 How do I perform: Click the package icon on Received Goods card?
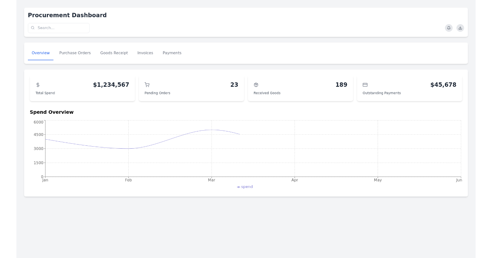pos(256,85)
